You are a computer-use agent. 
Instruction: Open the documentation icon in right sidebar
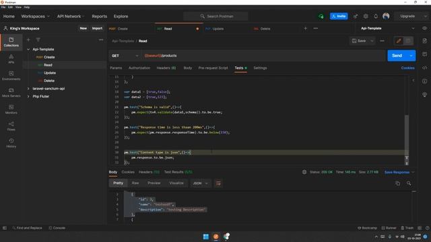click(425, 41)
